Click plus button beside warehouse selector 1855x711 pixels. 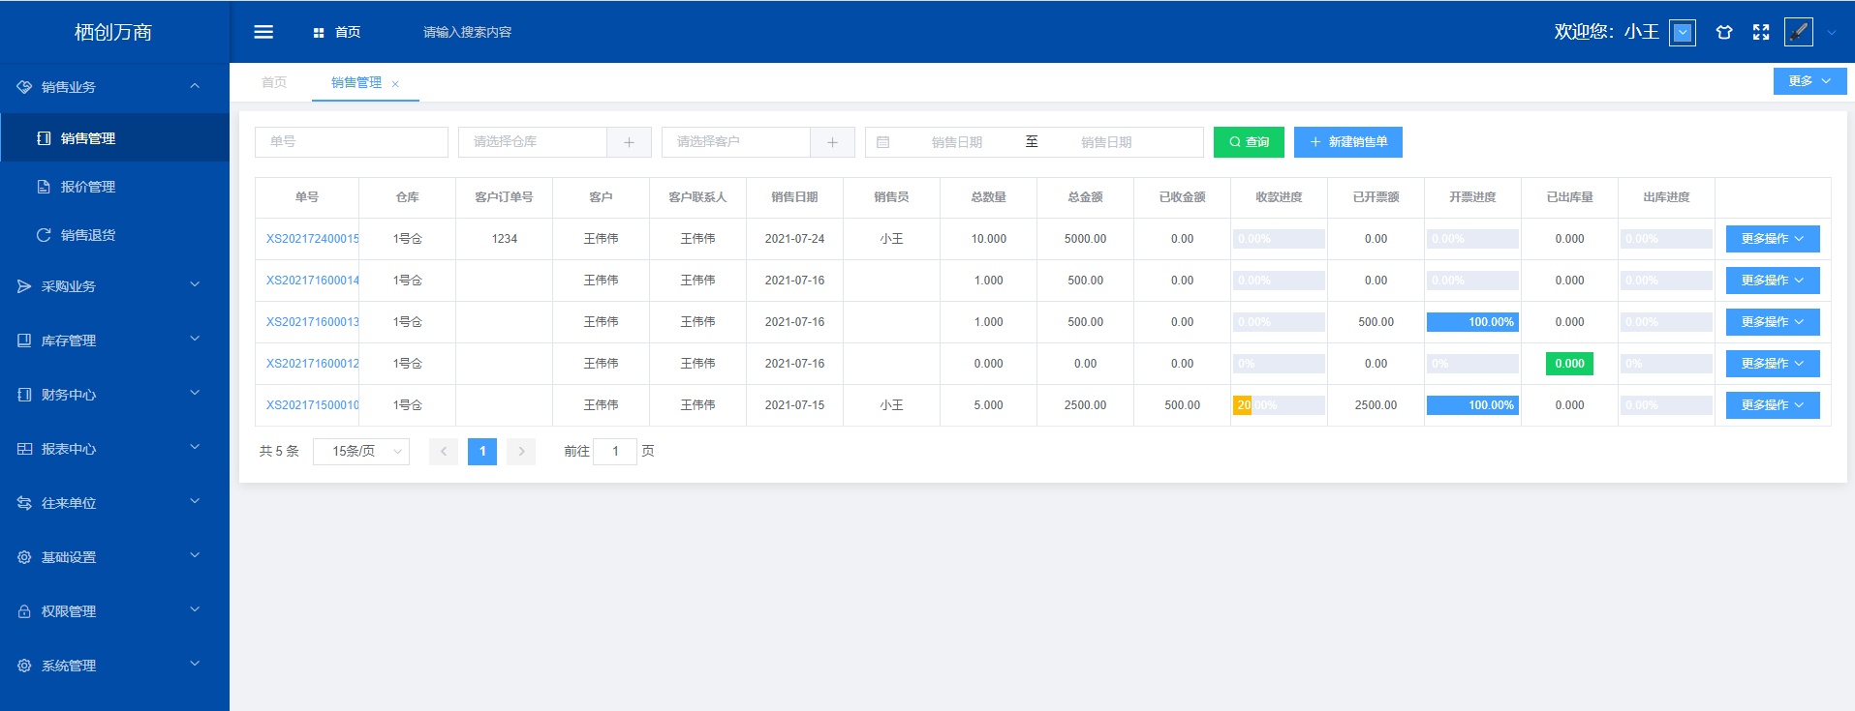(x=630, y=142)
